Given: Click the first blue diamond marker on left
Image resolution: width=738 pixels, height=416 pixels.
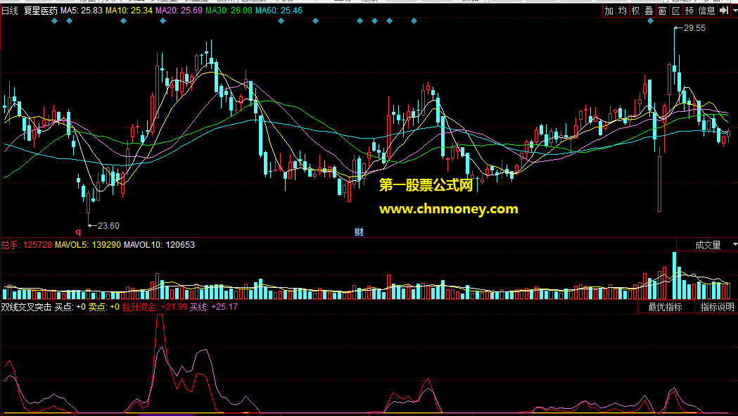Looking at the screenshot, I should coord(55,20).
